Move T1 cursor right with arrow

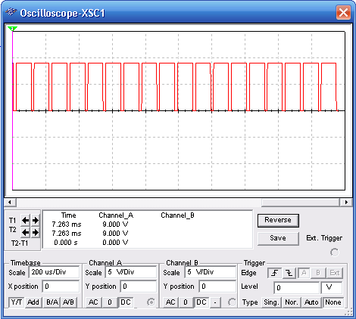tap(36, 221)
